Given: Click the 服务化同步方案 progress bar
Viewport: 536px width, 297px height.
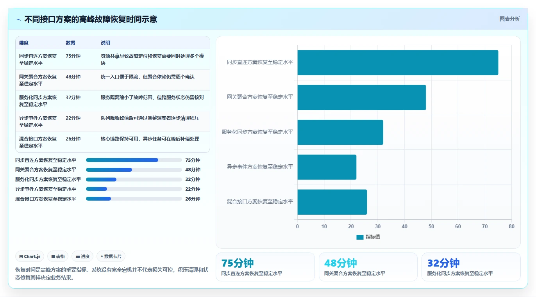Looking at the screenshot, I should (134, 180).
